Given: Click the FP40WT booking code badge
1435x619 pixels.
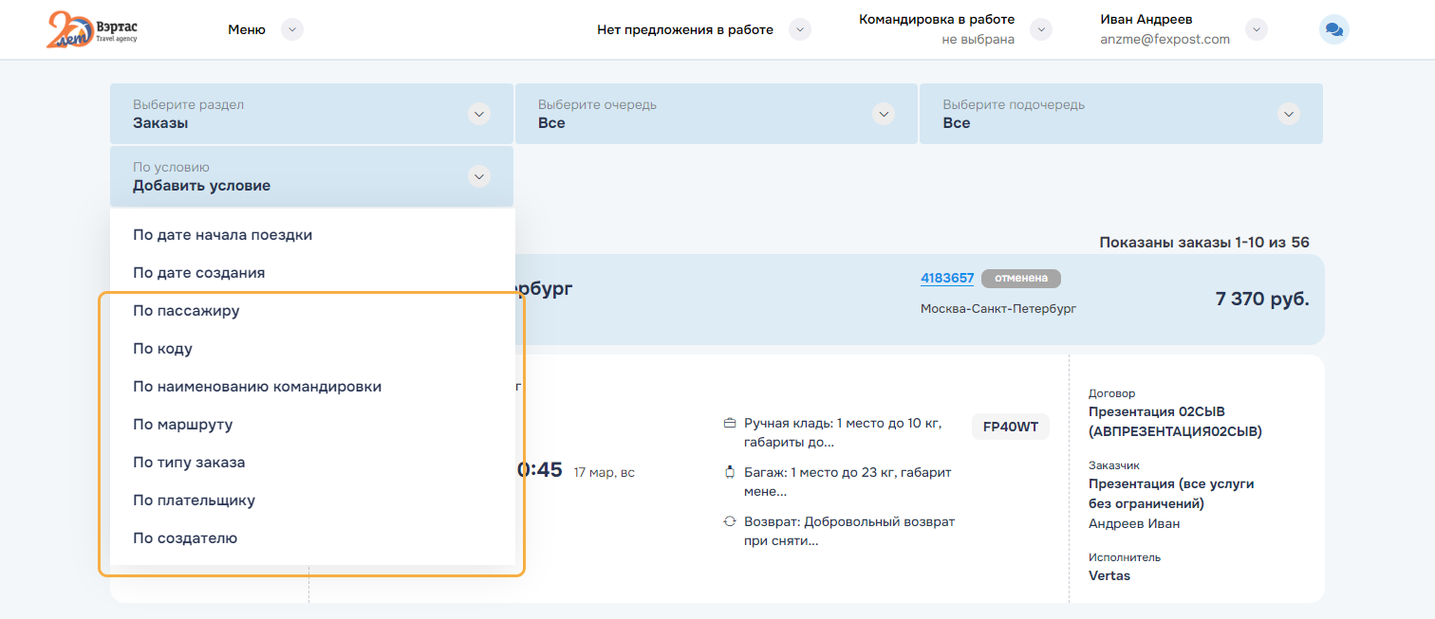Looking at the screenshot, I should pyautogui.click(x=1011, y=427).
